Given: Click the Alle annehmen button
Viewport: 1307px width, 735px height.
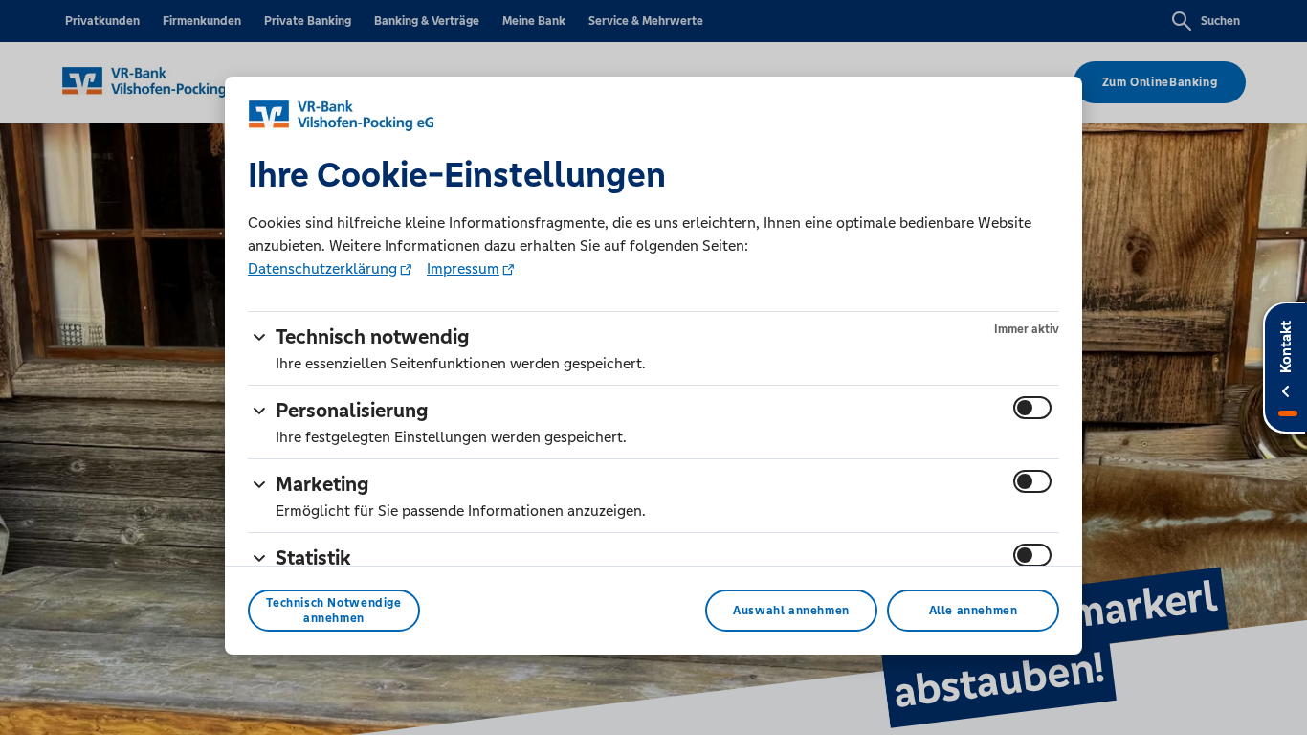Looking at the screenshot, I should (x=973, y=611).
